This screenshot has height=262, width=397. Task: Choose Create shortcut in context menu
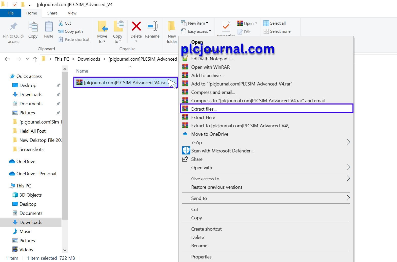206,229
